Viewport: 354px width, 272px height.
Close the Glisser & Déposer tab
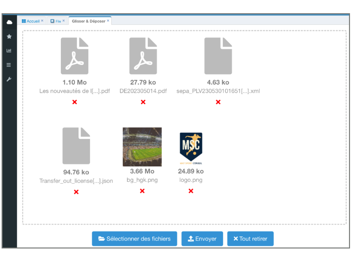[x=108, y=20]
